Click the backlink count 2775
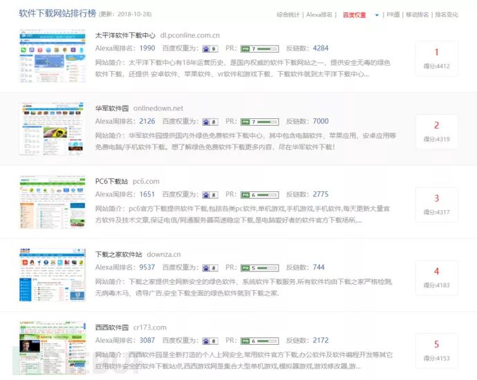 (321, 194)
